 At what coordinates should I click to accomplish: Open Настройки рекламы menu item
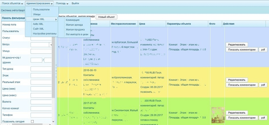(x=44, y=34)
